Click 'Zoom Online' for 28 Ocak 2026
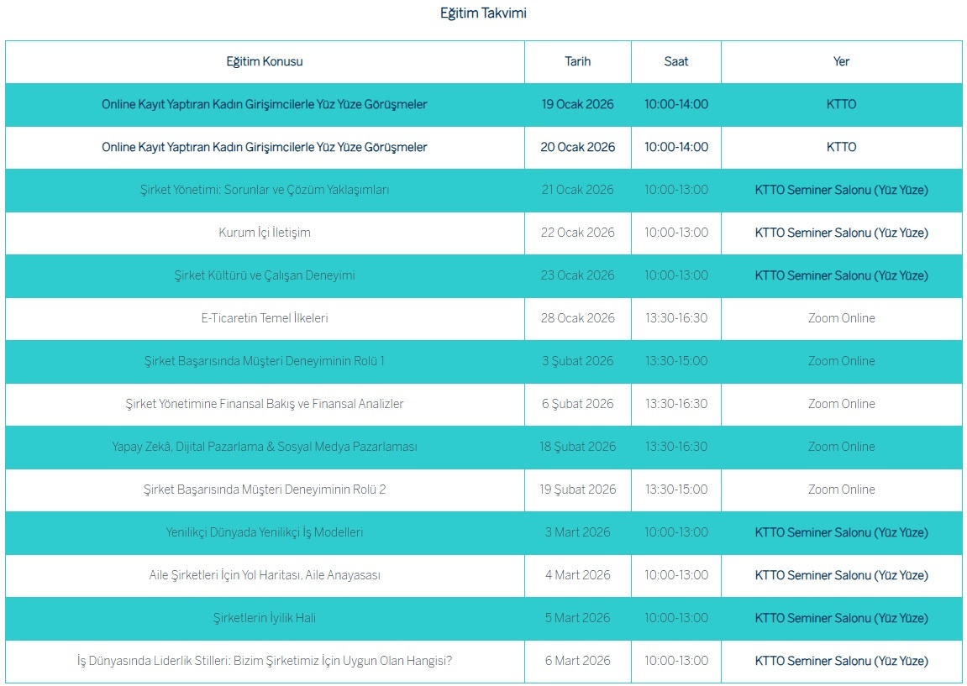Screen dimensions: 967x686 tap(841, 318)
